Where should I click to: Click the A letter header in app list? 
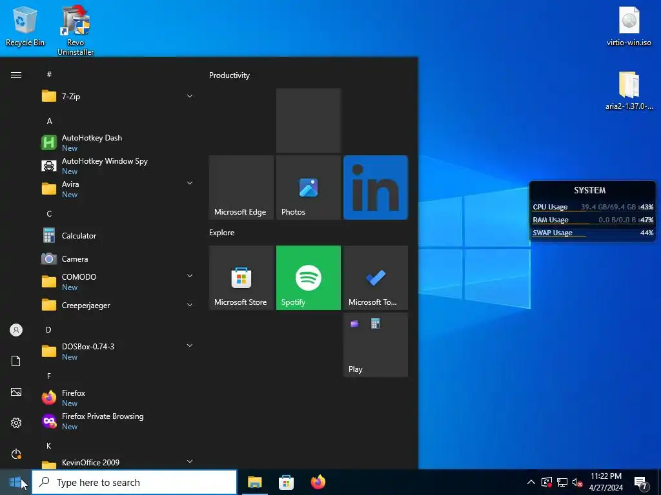tap(49, 121)
